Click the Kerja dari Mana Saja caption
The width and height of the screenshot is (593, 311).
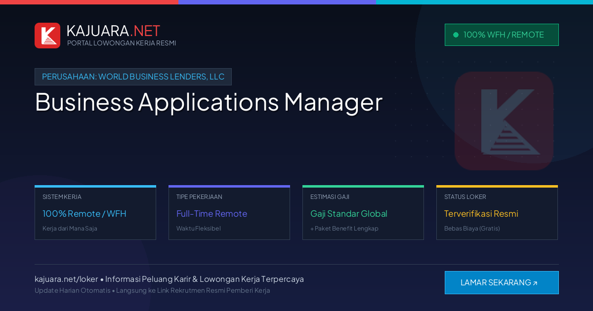click(x=70, y=229)
